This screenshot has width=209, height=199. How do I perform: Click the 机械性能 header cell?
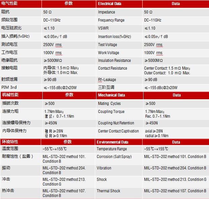coord(10,95)
